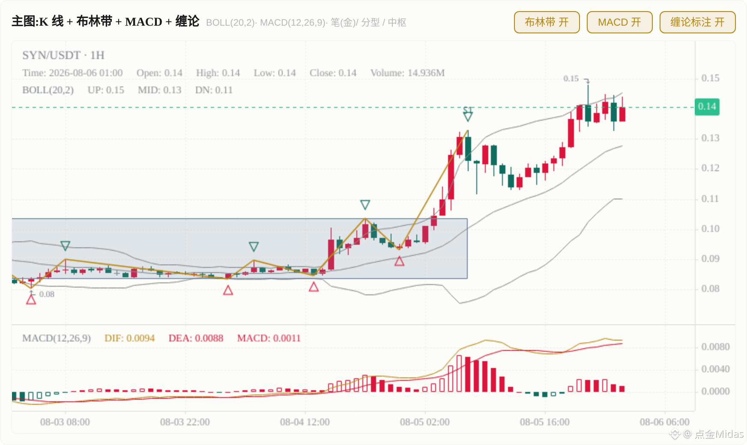This screenshot has height=445, width=747.
Task: Click the 0.0000 MACD axis label
Action: (715, 392)
